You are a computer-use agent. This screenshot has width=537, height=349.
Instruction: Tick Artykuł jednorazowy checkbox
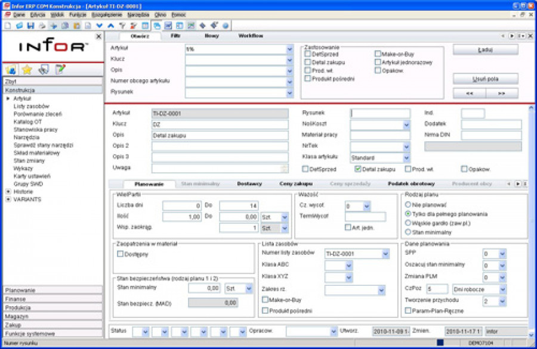click(x=378, y=62)
